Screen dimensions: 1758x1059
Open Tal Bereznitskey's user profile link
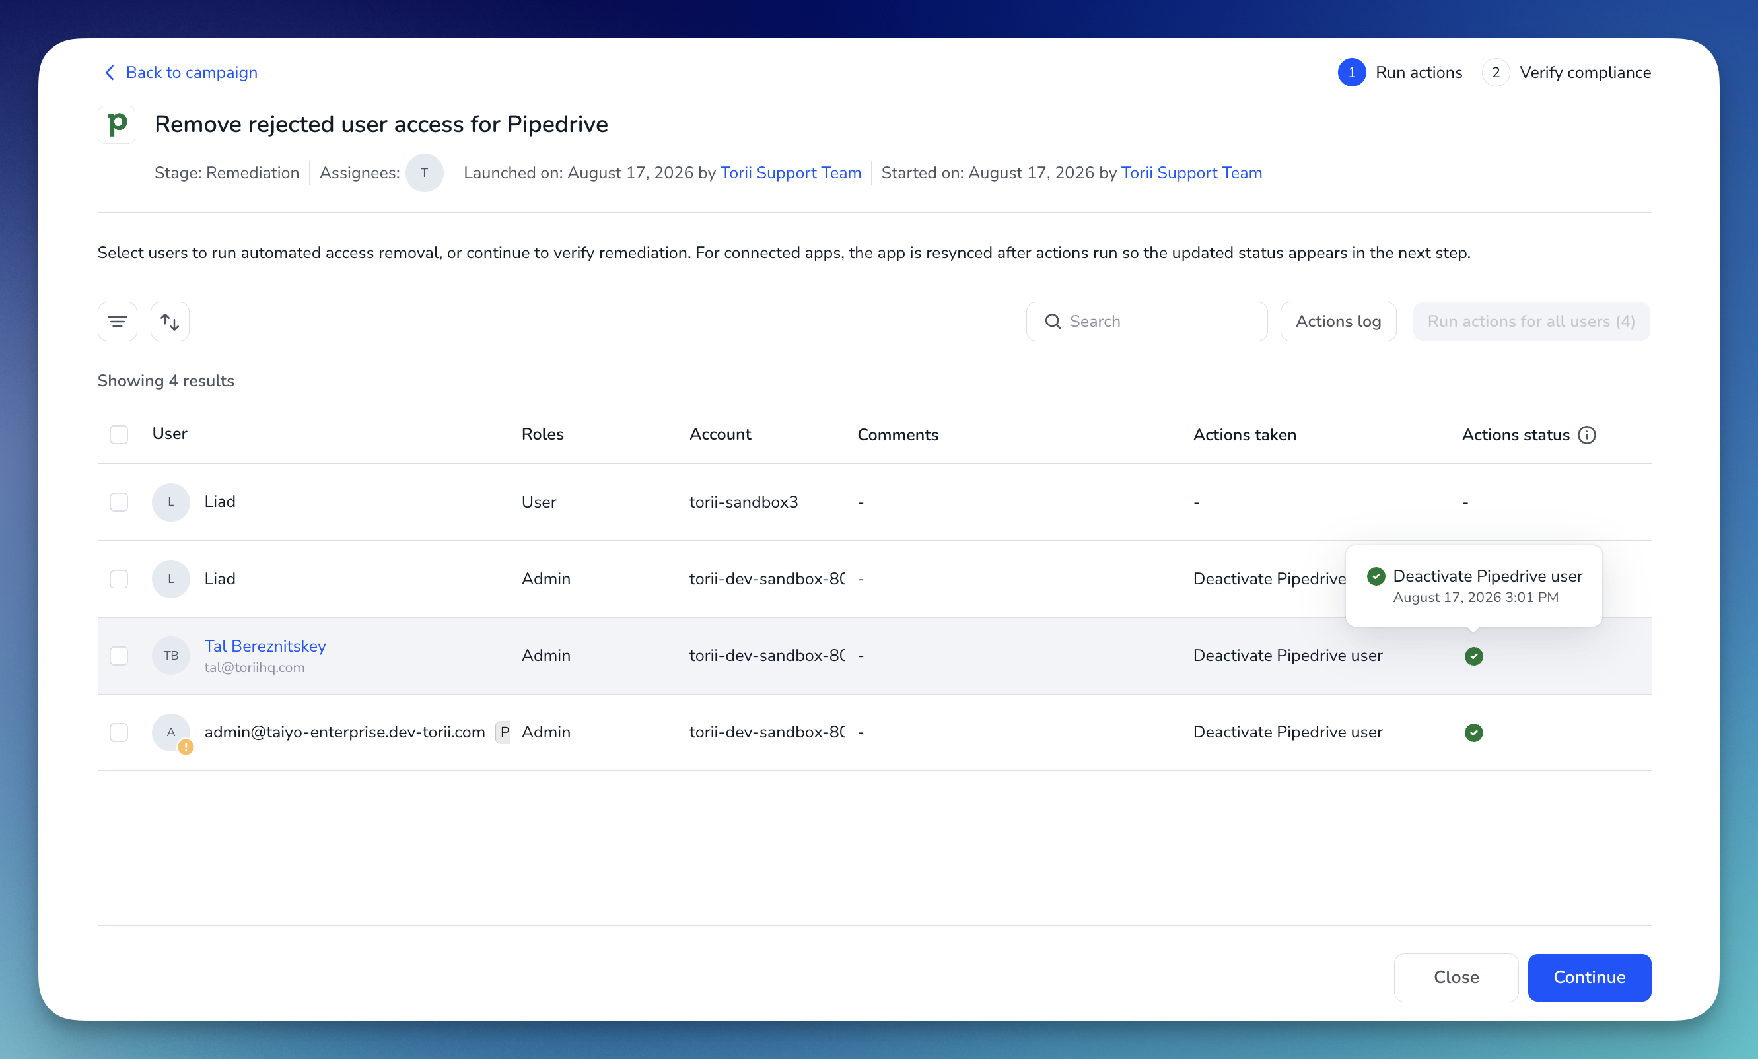(x=265, y=646)
